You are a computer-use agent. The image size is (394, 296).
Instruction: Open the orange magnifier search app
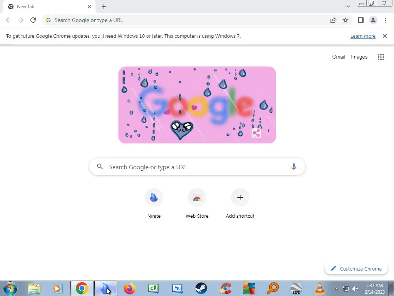[x=273, y=288]
